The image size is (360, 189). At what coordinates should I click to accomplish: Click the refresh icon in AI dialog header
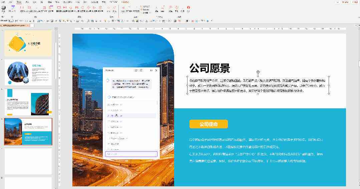[x=136, y=70]
